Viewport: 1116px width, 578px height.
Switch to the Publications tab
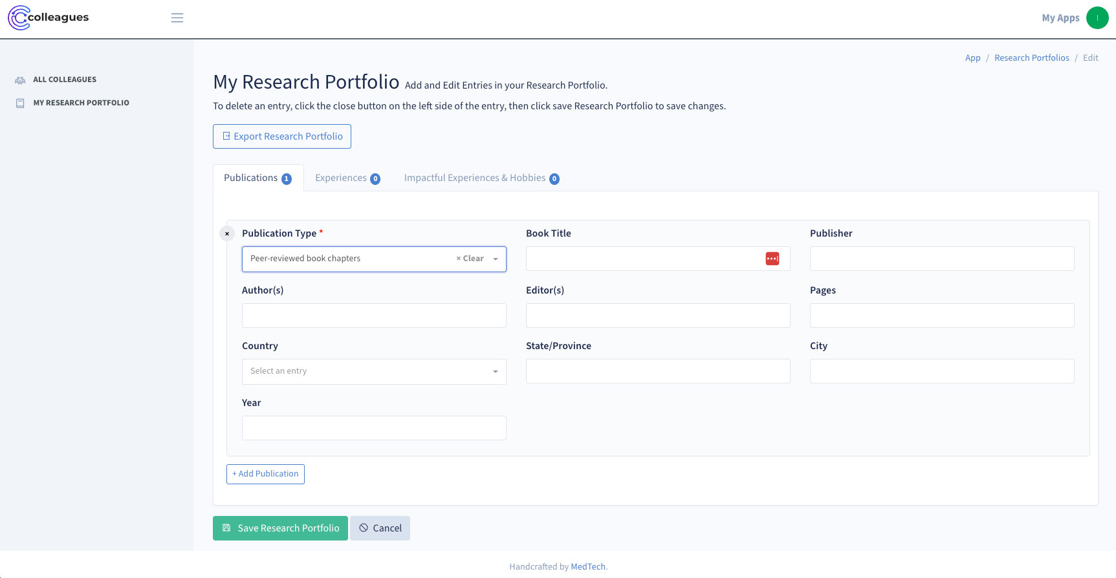click(x=257, y=178)
